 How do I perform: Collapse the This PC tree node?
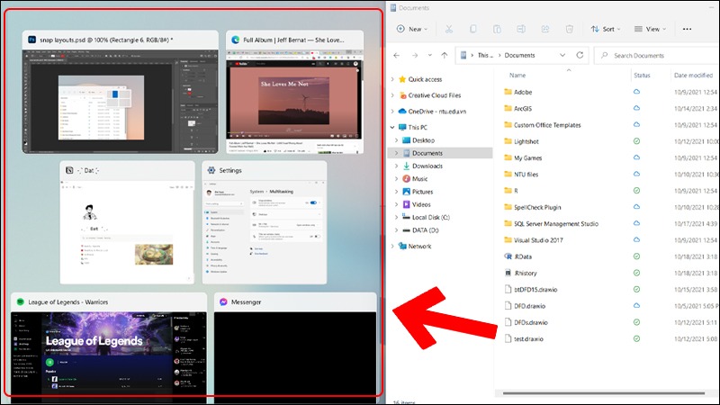(394, 128)
